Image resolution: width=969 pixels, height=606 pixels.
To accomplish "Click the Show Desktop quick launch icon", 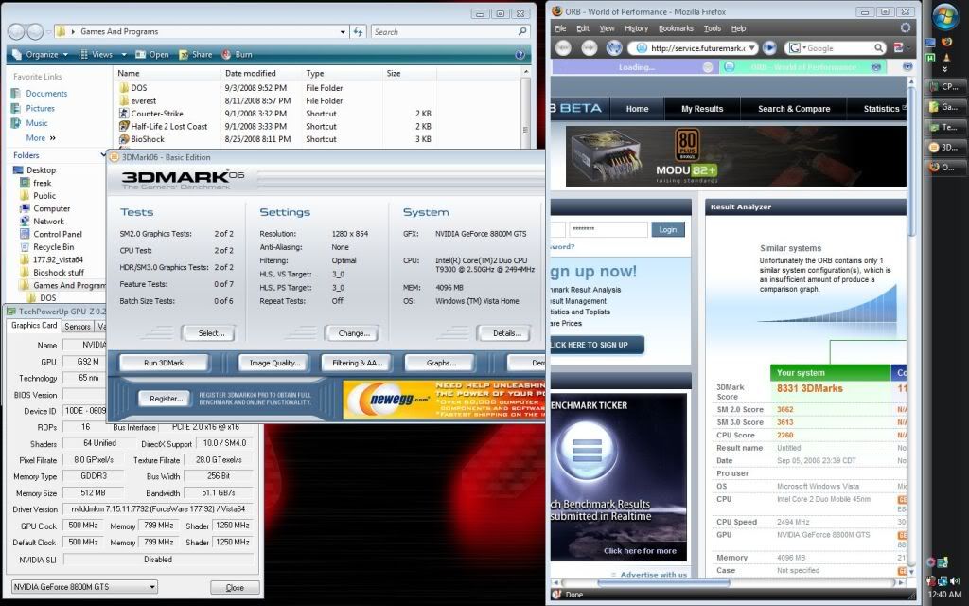I will coord(931,43).
